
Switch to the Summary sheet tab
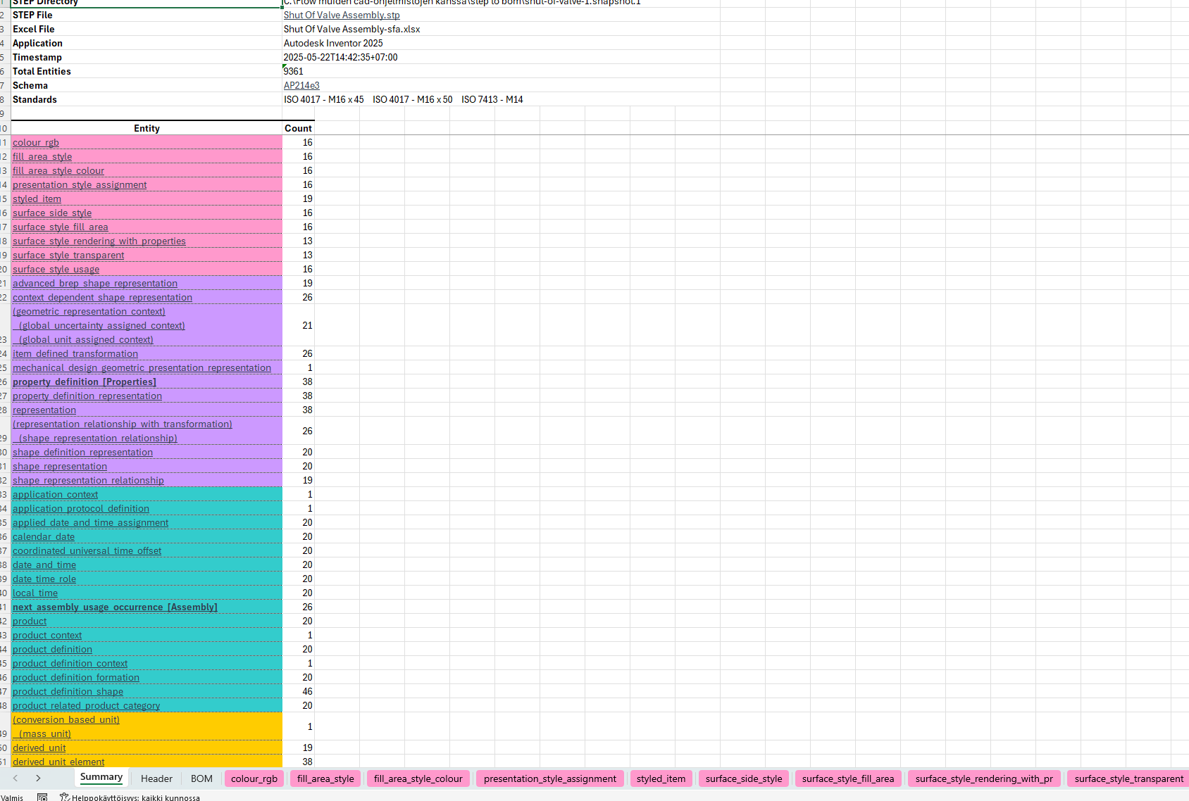pos(101,777)
